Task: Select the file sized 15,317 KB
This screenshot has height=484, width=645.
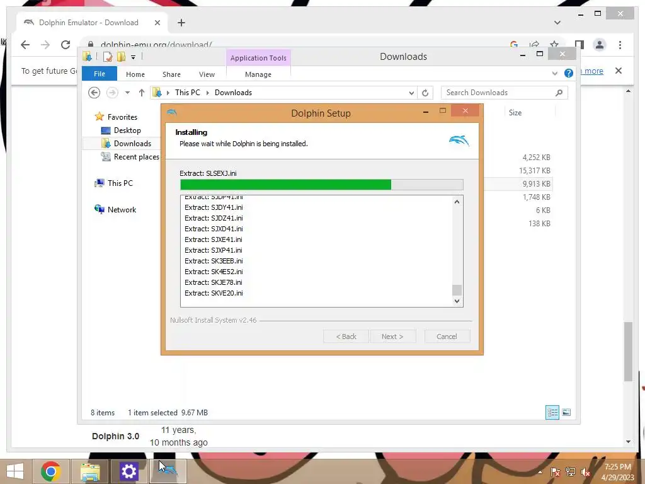Action: (534, 171)
